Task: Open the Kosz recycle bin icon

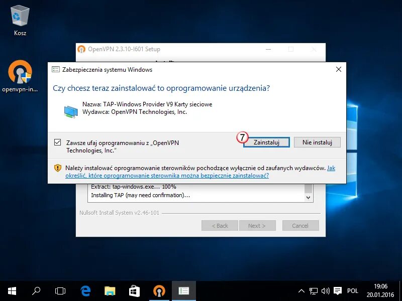Action: (20, 21)
